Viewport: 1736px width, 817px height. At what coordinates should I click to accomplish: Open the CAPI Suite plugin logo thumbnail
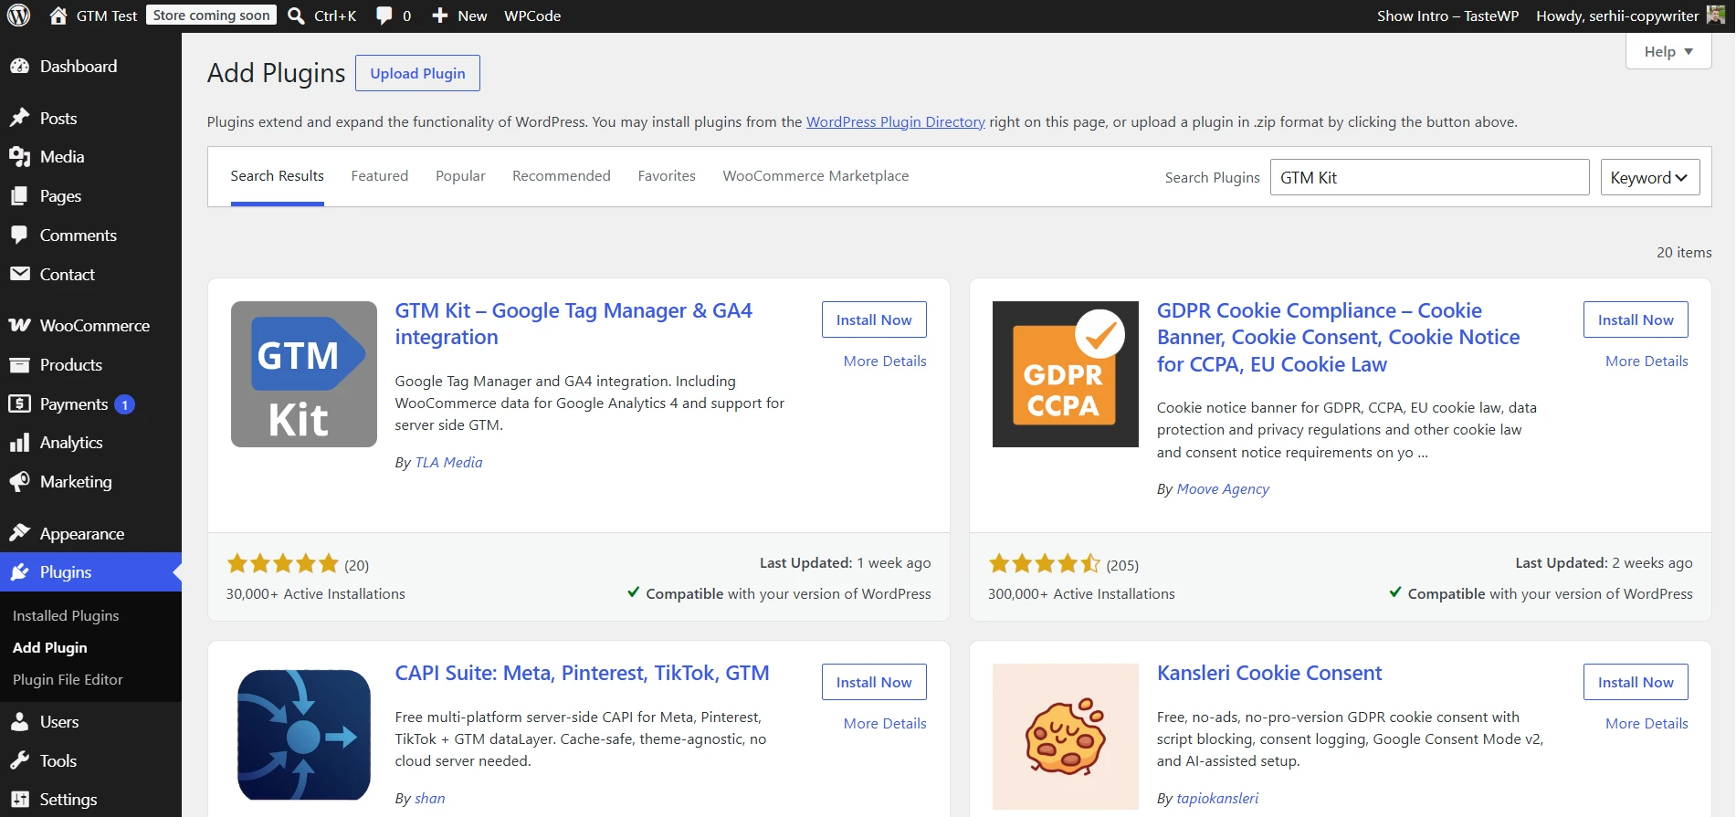tap(304, 736)
